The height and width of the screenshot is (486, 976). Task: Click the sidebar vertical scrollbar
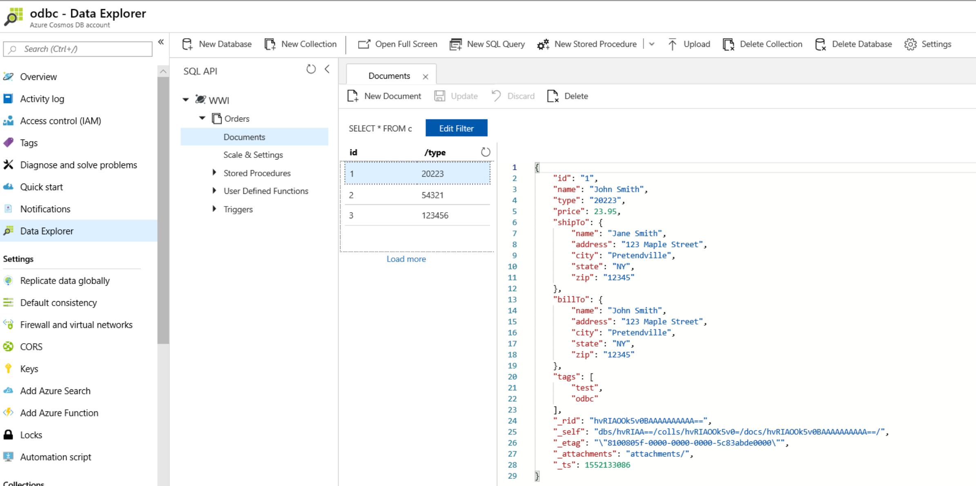(163, 204)
